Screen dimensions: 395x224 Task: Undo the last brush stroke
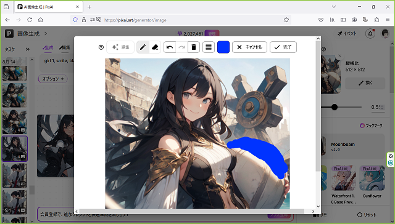tap(170, 47)
